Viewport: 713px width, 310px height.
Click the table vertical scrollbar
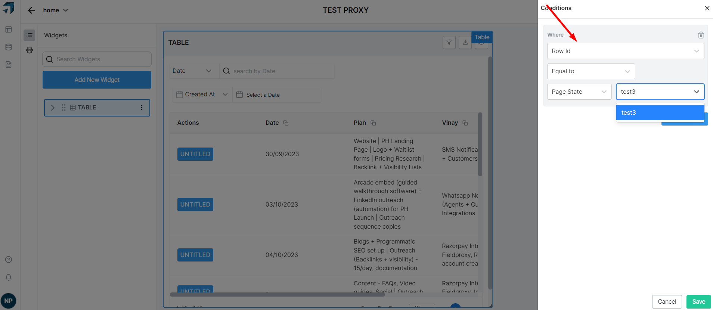tap(480, 144)
